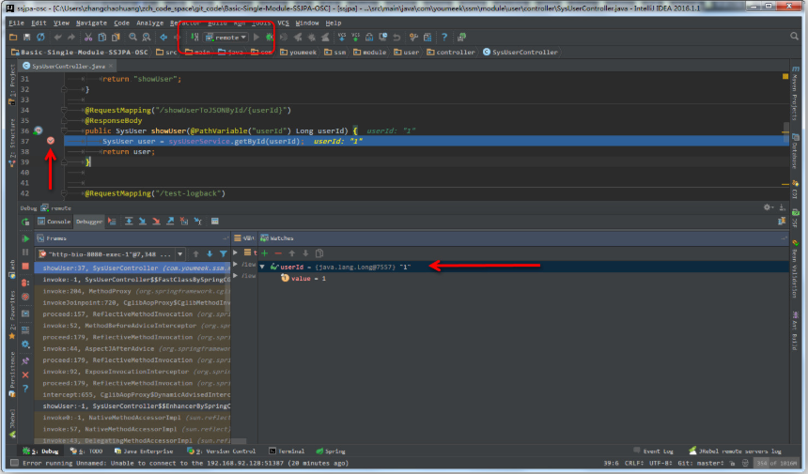Click the memory usage indicator

click(777, 463)
